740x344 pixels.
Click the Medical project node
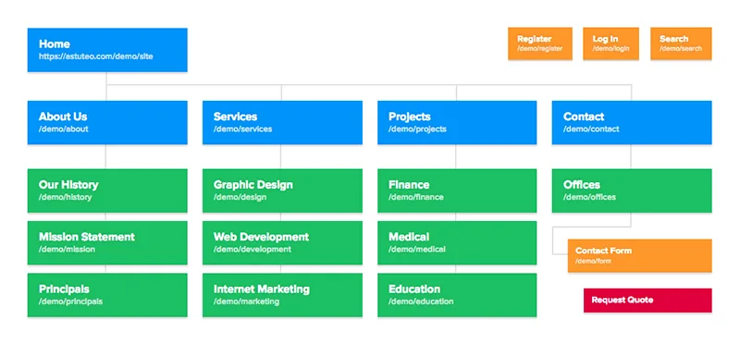(x=457, y=243)
